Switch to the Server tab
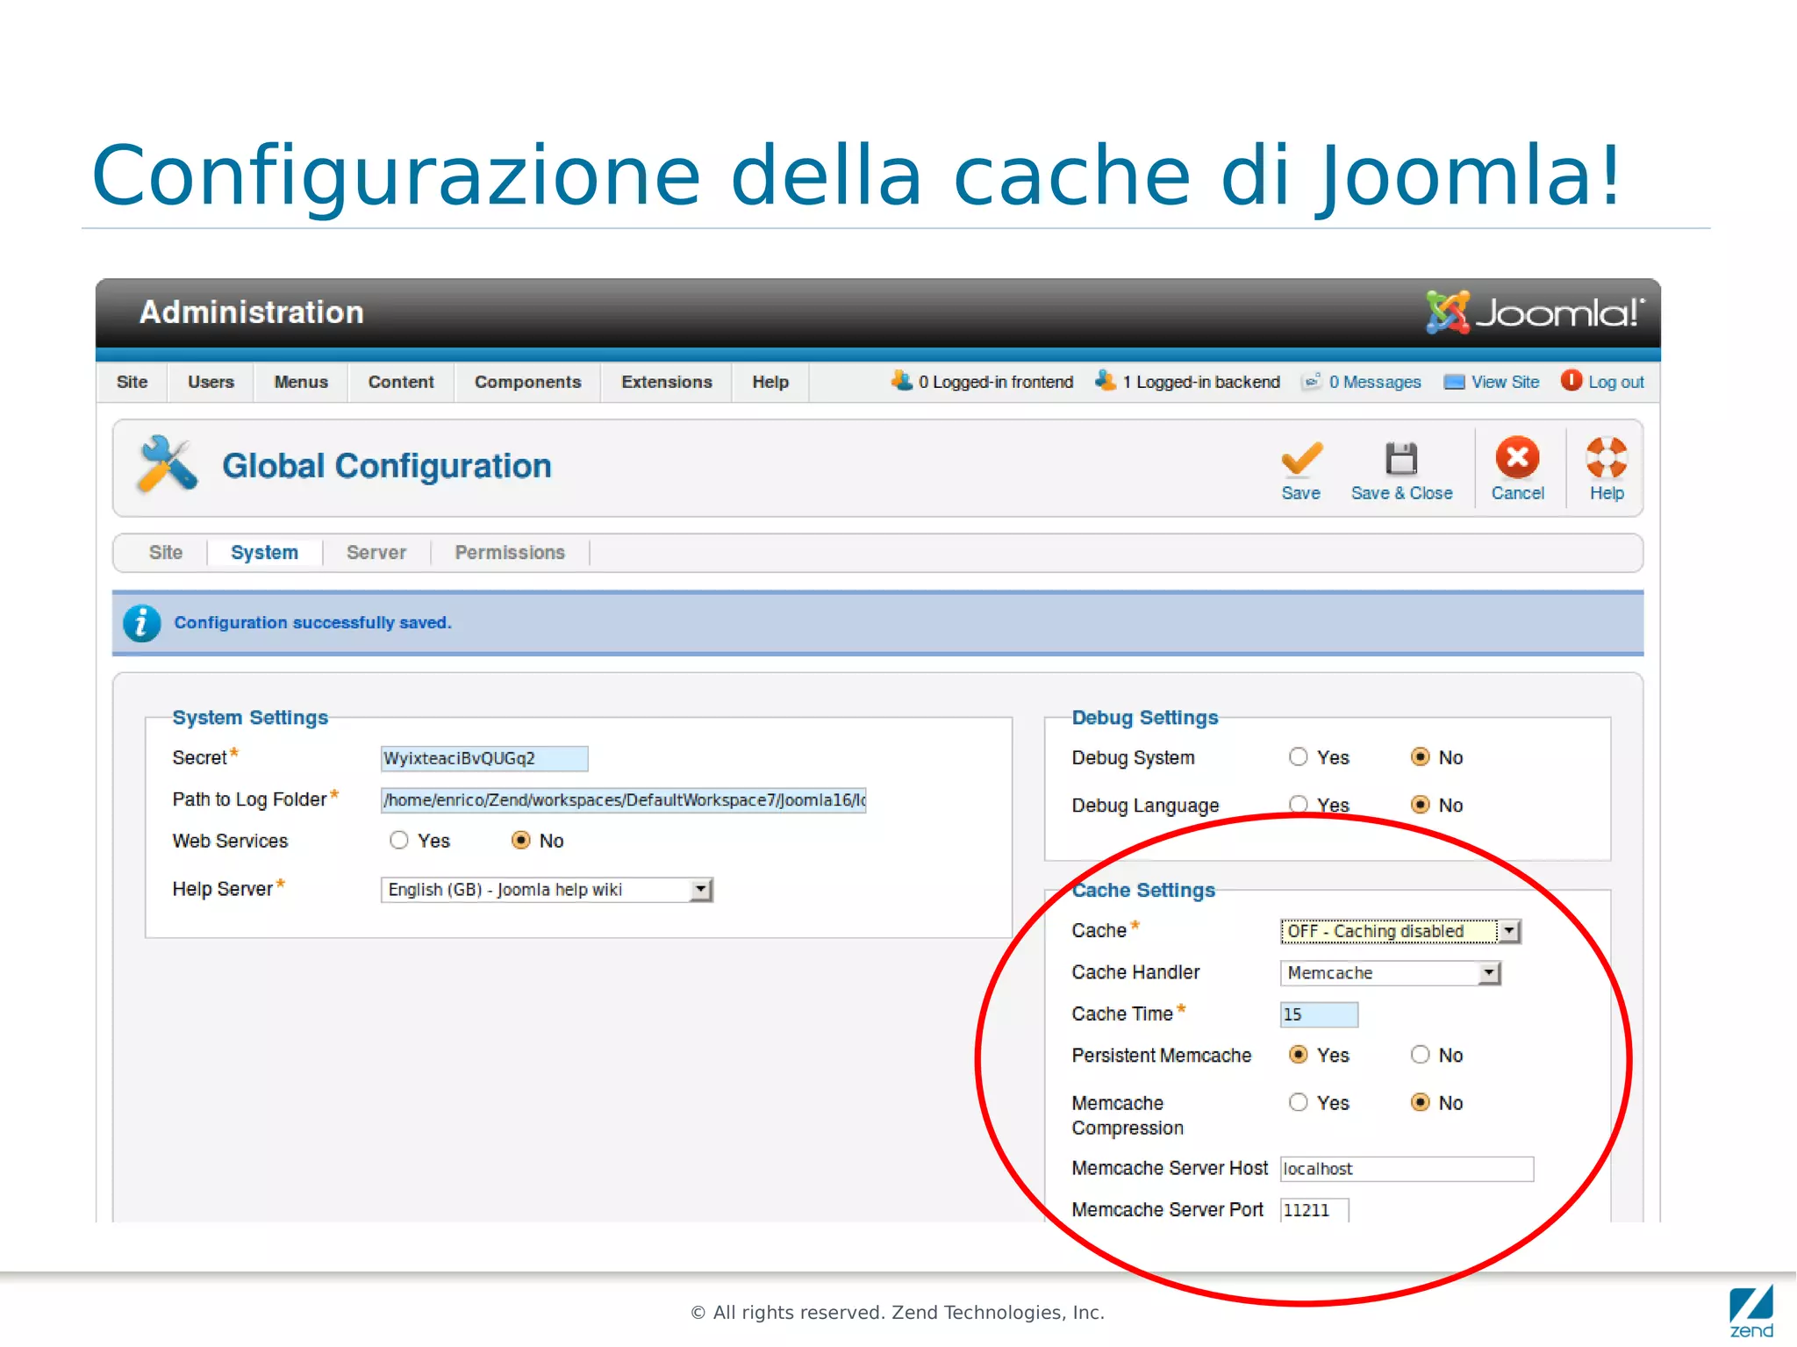The image size is (1797, 1347). click(376, 552)
